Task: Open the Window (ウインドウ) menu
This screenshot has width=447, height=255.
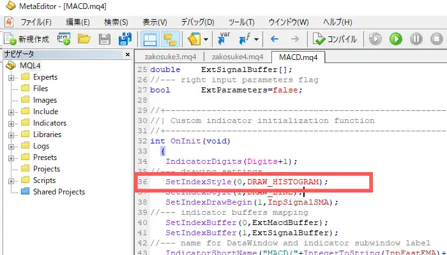Action: click(x=289, y=22)
